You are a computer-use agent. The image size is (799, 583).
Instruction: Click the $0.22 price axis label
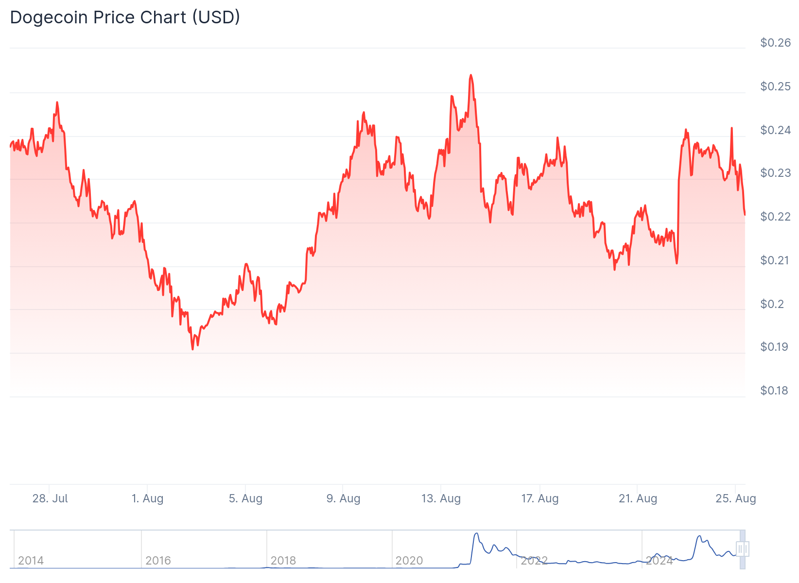coord(775,217)
